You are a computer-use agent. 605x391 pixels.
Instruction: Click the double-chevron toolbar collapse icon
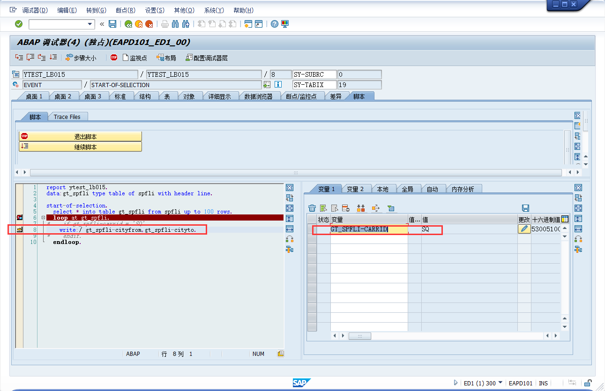[x=102, y=24]
